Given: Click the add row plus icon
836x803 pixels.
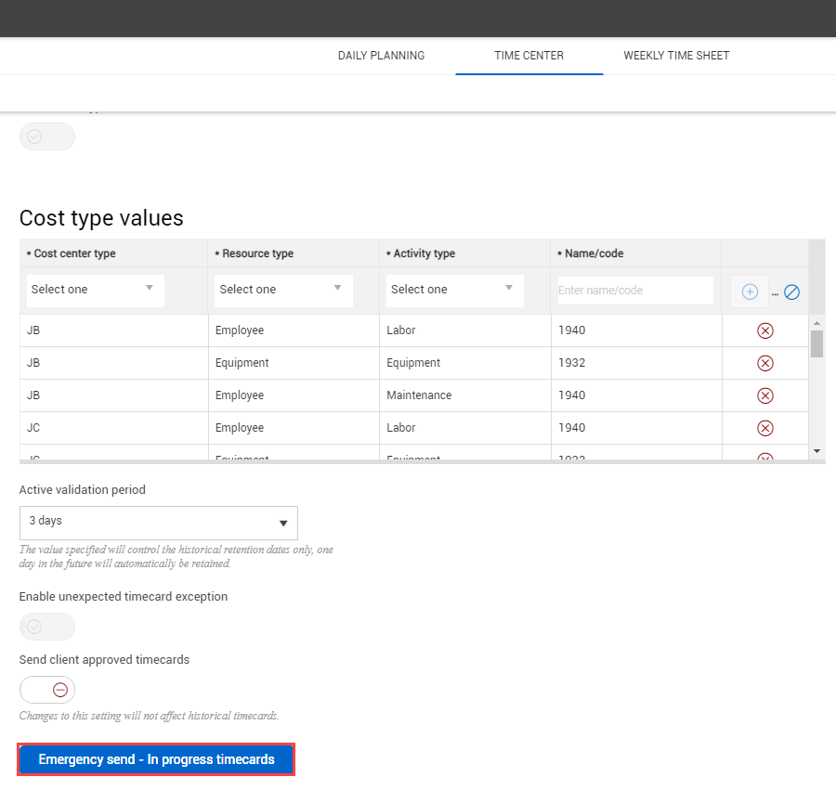Looking at the screenshot, I should coord(750,291).
